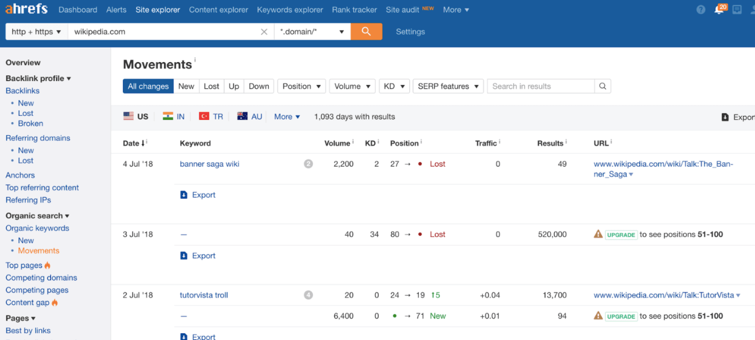Select the India flag country
Viewport: 755px width, 340px height.
click(173, 117)
